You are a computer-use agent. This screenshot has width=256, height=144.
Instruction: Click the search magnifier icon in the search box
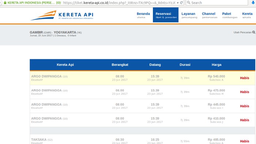coord(189,3)
